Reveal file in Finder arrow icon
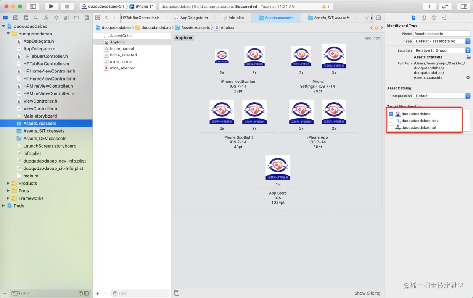This screenshot has height=298, width=473. click(x=468, y=77)
